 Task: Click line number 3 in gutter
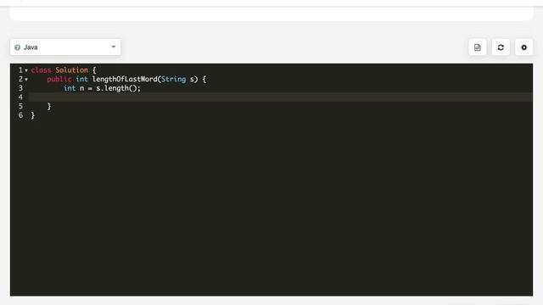click(x=20, y=88)
